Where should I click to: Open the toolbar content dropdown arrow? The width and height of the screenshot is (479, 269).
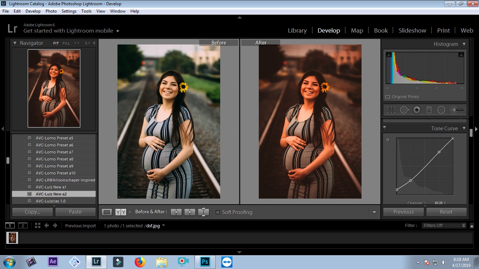(374, 212)
